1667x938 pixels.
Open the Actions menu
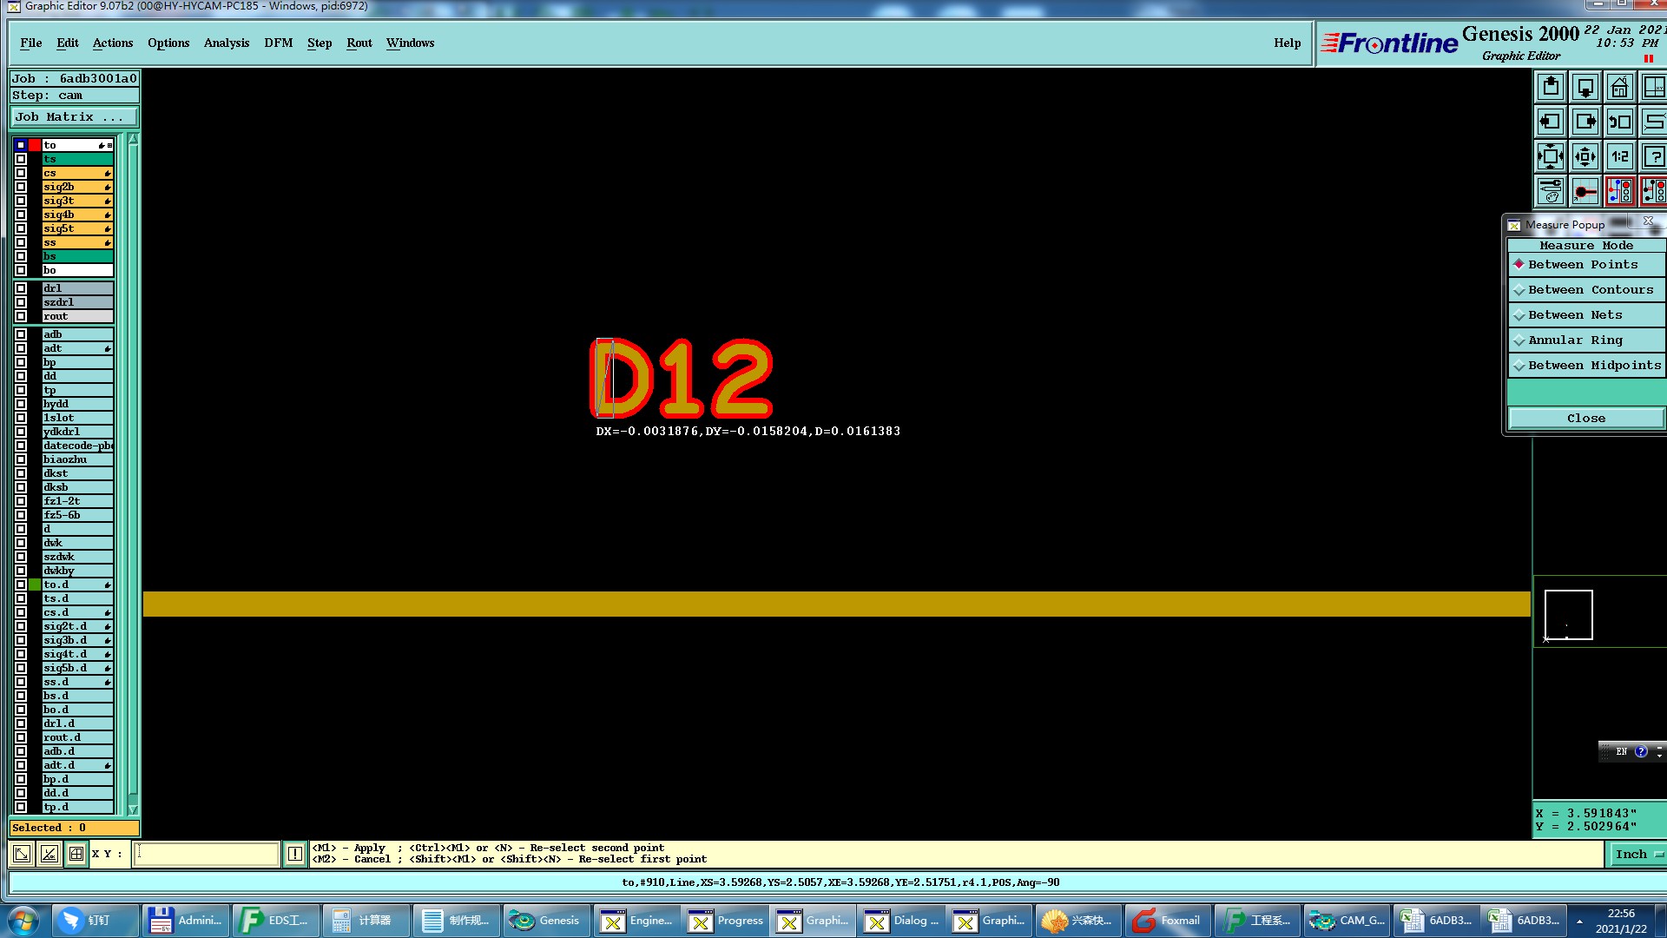(x=113, y=43)
